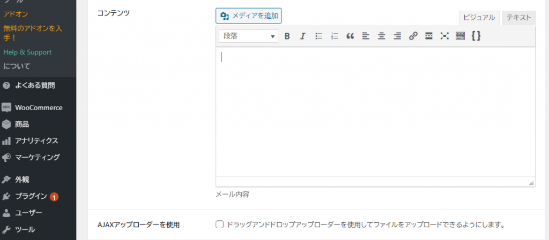Image resolution: width=549 pixels, height=240 pixels.
Task: Click the Woo logo icon in sidebar
Action: 6,107
